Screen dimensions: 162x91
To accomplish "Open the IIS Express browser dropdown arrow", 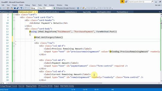I will point(76,8).
